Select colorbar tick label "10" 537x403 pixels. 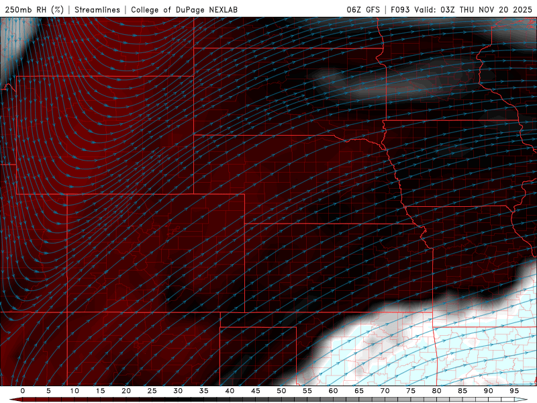coord(75,391)
